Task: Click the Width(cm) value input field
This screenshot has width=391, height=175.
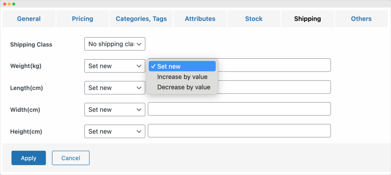Action: [x=239, y=109]
